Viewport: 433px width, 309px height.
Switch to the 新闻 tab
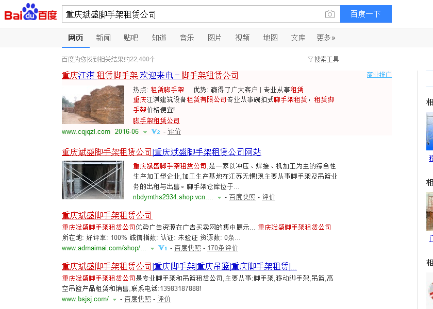coord(103,38)
